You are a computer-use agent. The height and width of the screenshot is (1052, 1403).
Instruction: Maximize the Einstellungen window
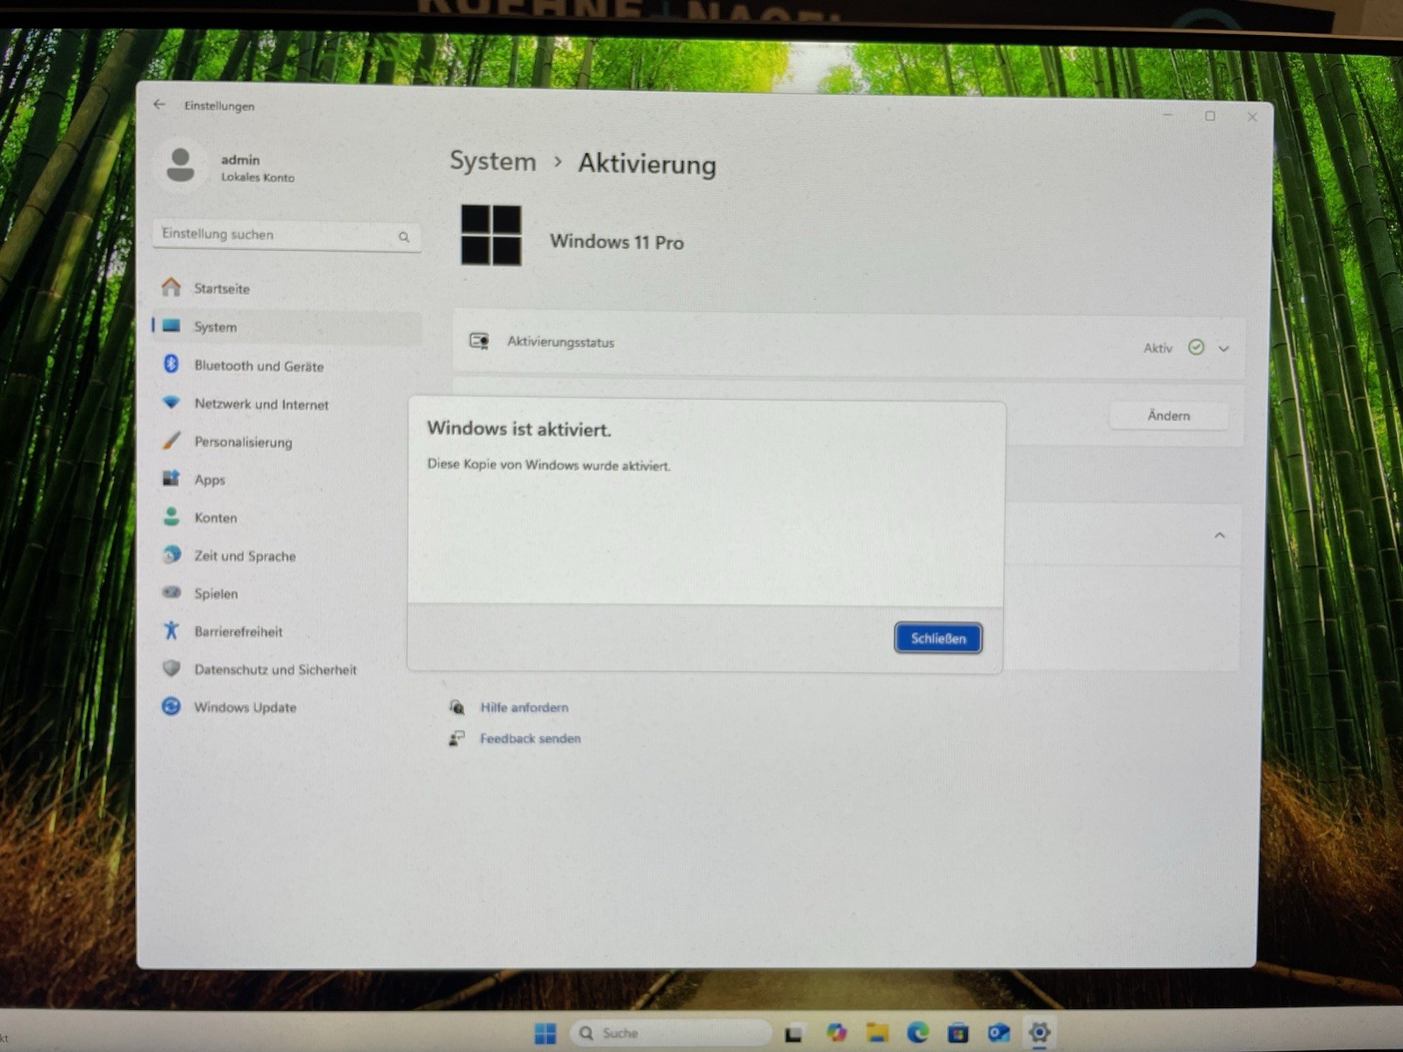point(1210,116)
